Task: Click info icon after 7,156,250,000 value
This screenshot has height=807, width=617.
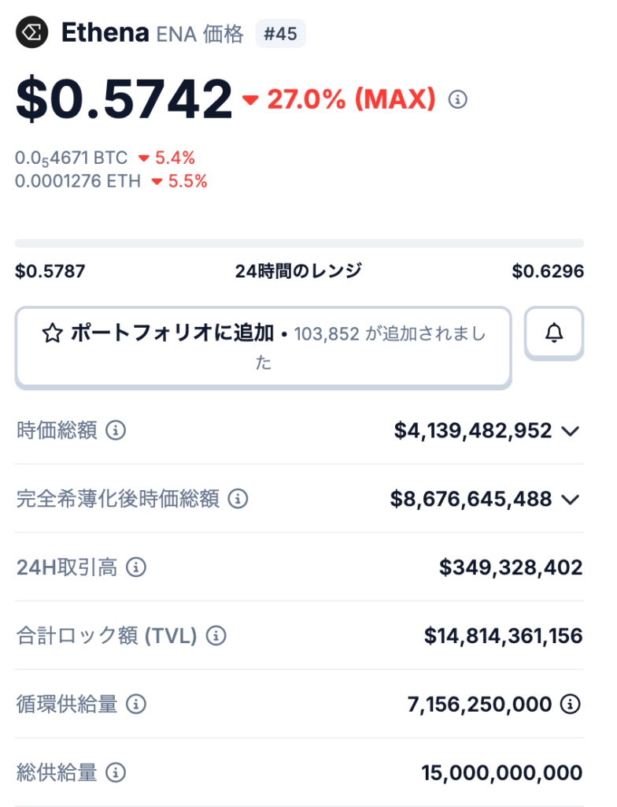Action: (571, 704)
